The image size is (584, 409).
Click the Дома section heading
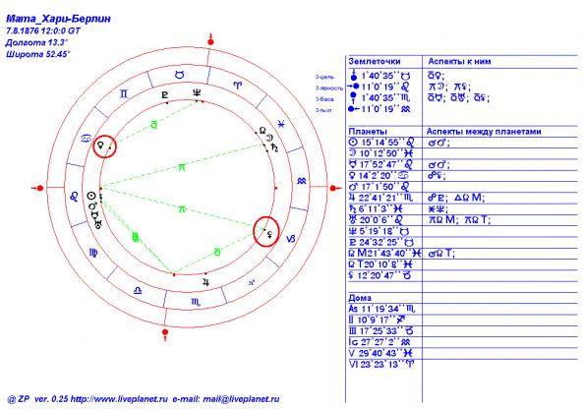click(360, 298)
